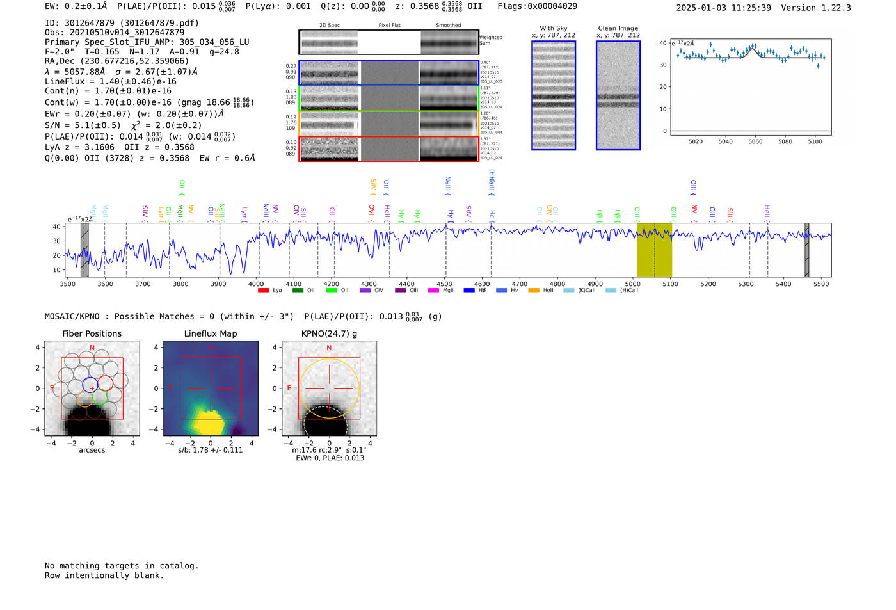
Task: Click the hatched gray region near 3550
Action: tap(84, 250)
